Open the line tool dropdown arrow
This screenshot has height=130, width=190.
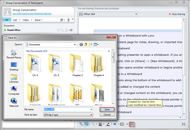click(97, 124)
